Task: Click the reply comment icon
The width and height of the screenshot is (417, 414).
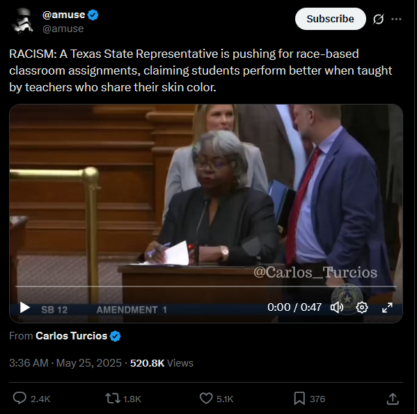Action: coord(19,398)
